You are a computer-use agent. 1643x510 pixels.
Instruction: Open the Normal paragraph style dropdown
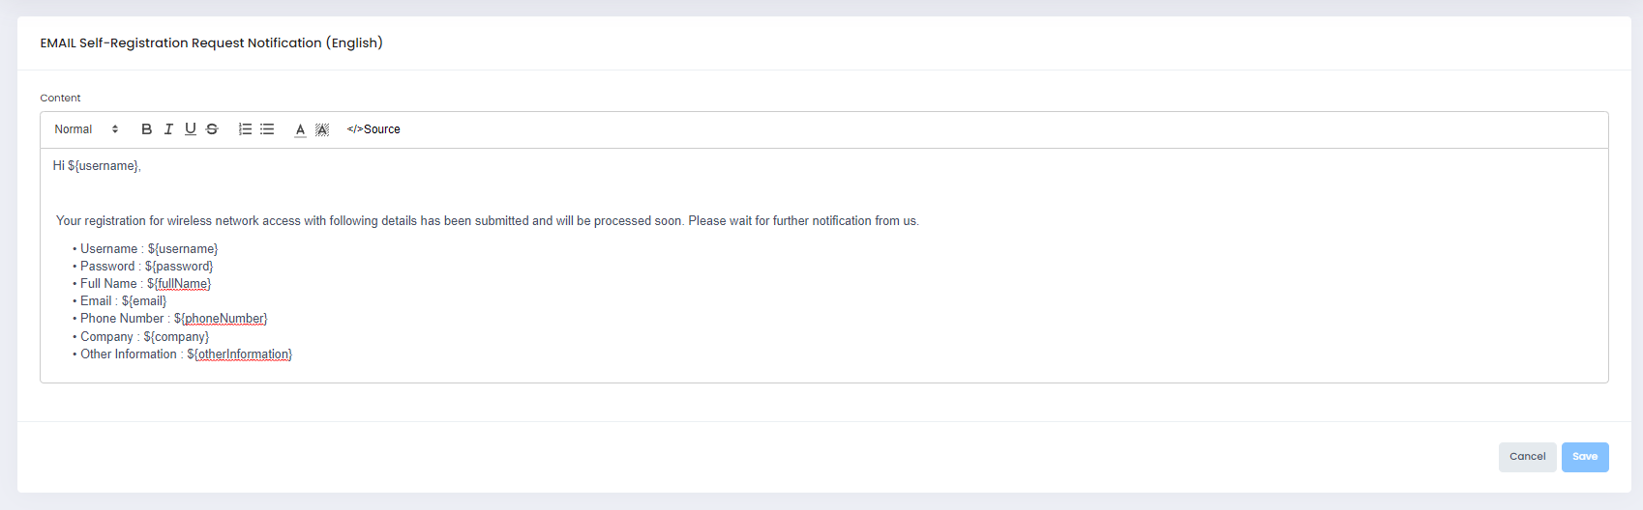pyautogui.click(x=86, y=129)
